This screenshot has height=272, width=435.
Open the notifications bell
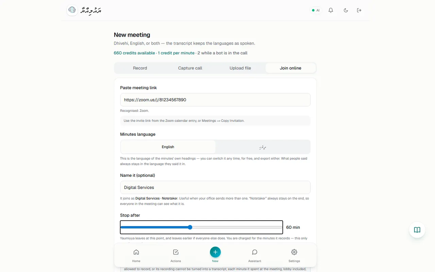(x=331, y=10)
